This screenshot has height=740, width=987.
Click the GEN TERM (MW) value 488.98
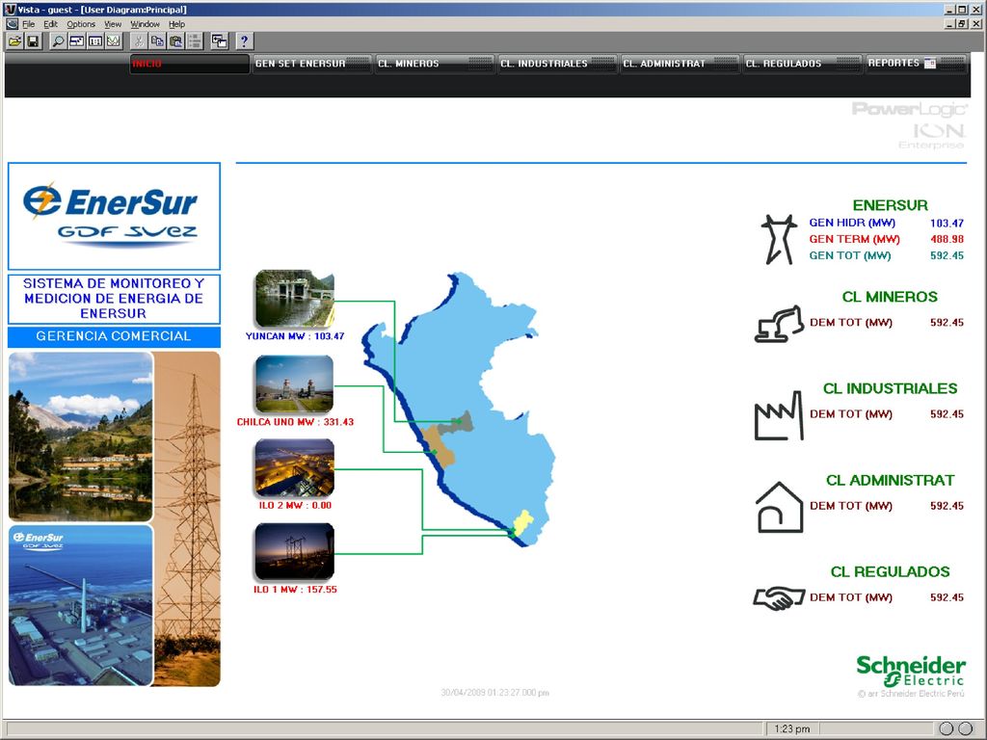point(947,239)
